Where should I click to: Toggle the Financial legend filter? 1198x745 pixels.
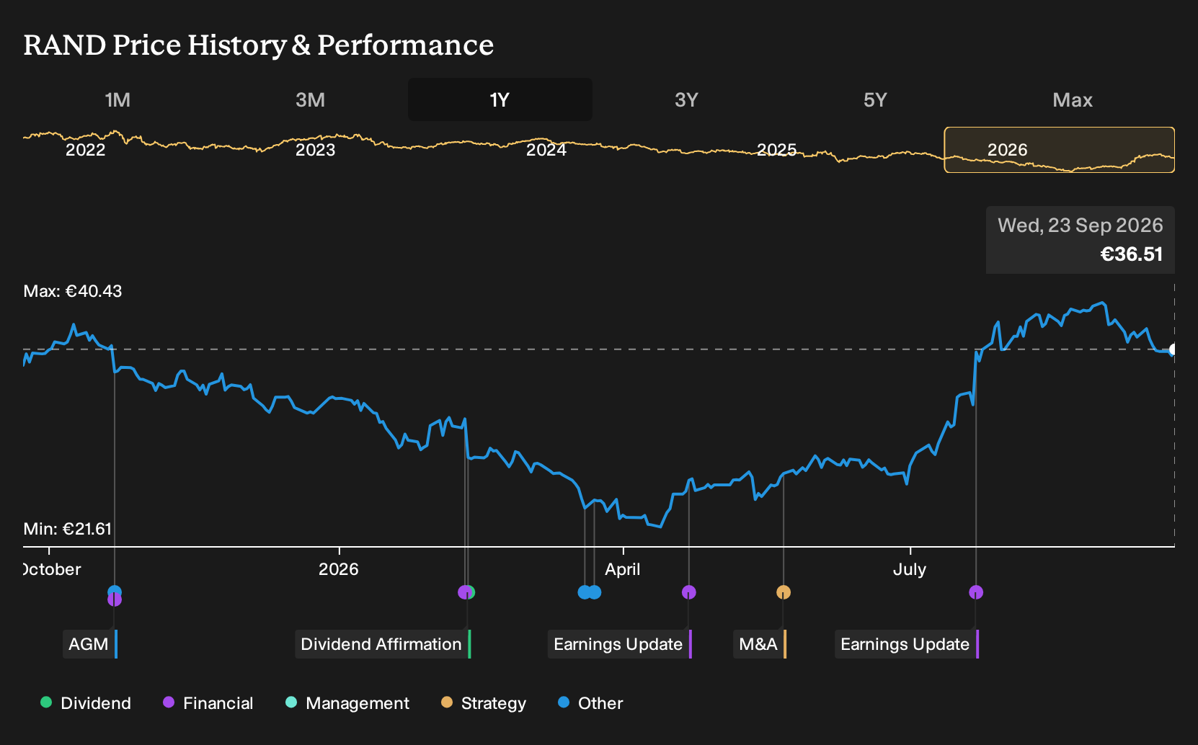pyautogui.click(x=208, y=703)
